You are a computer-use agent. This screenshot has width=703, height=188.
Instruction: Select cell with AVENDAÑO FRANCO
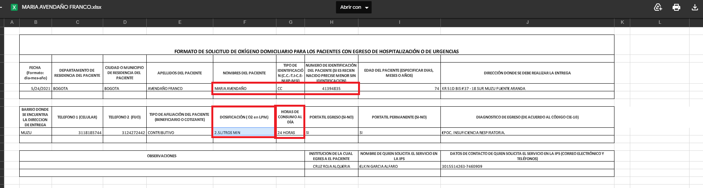point(180,88)
